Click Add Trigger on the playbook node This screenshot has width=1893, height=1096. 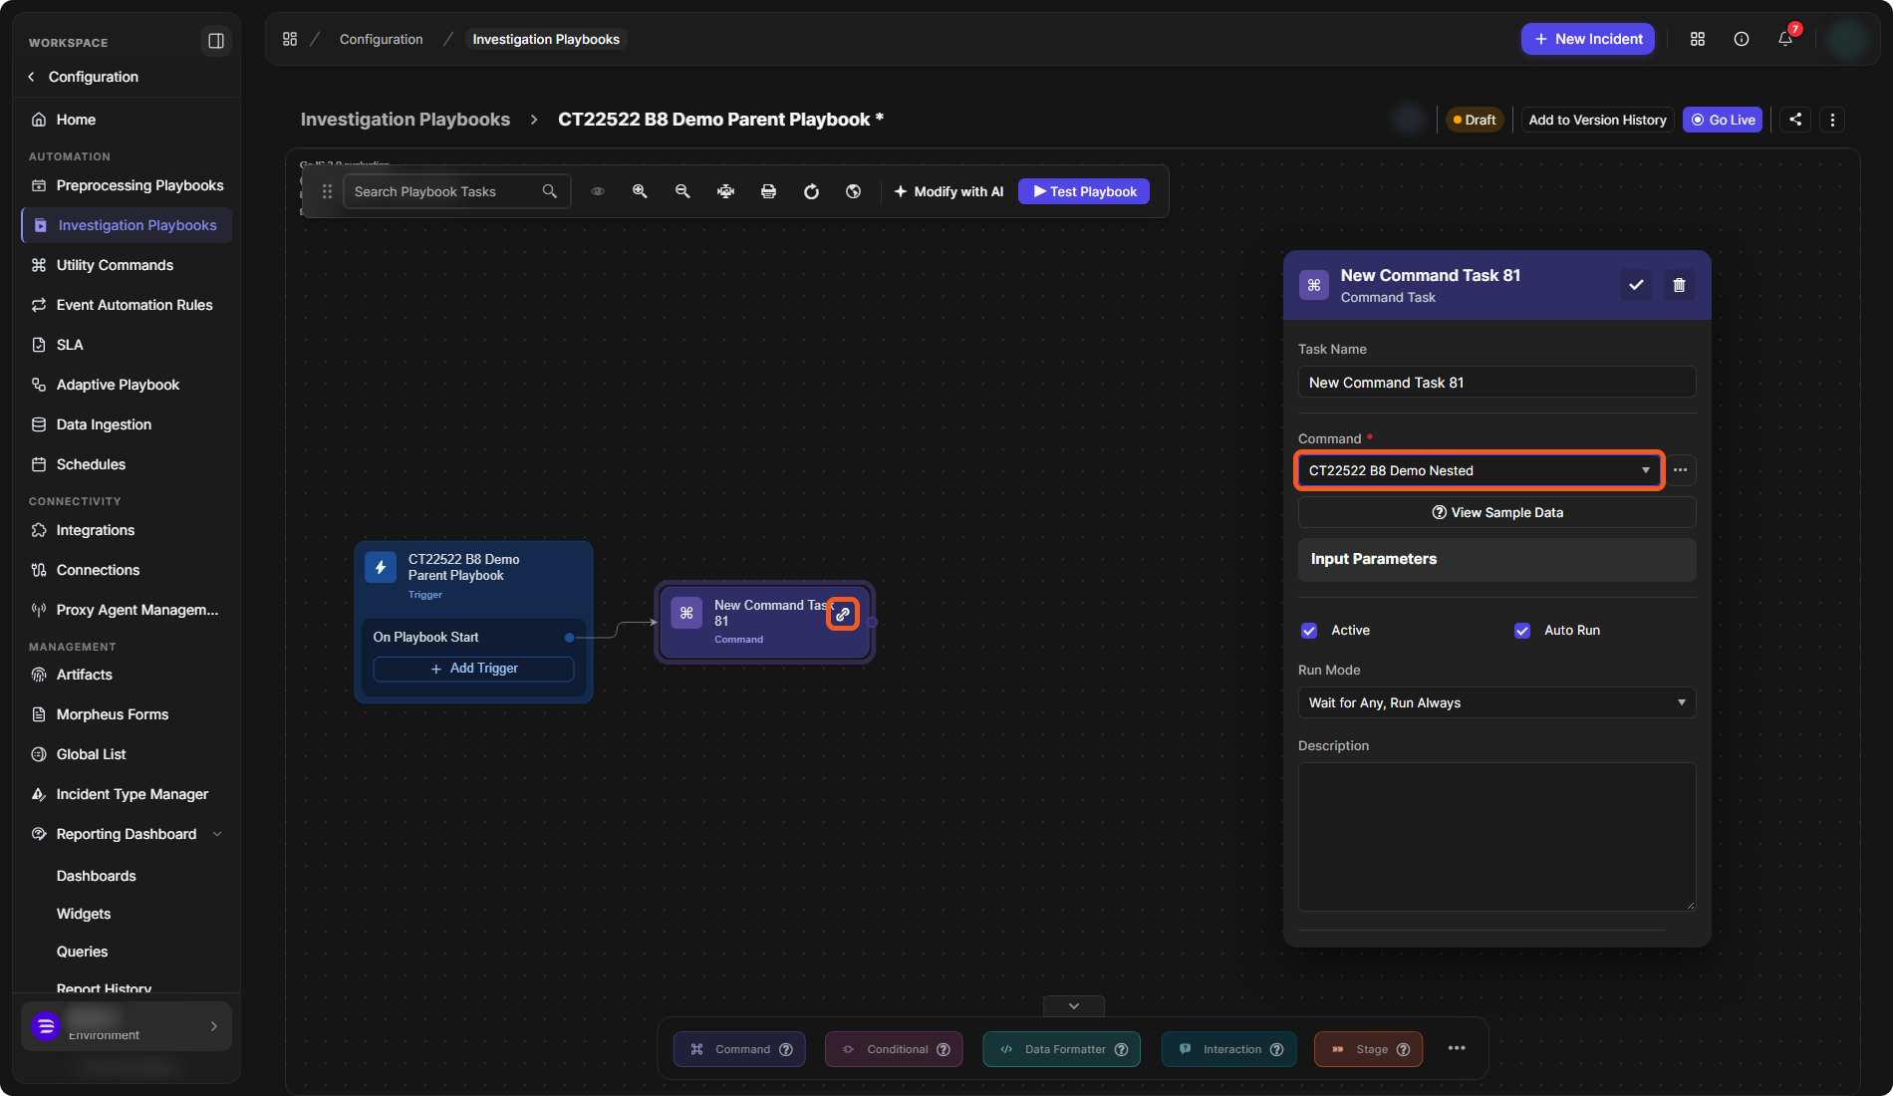coord(473,669)
